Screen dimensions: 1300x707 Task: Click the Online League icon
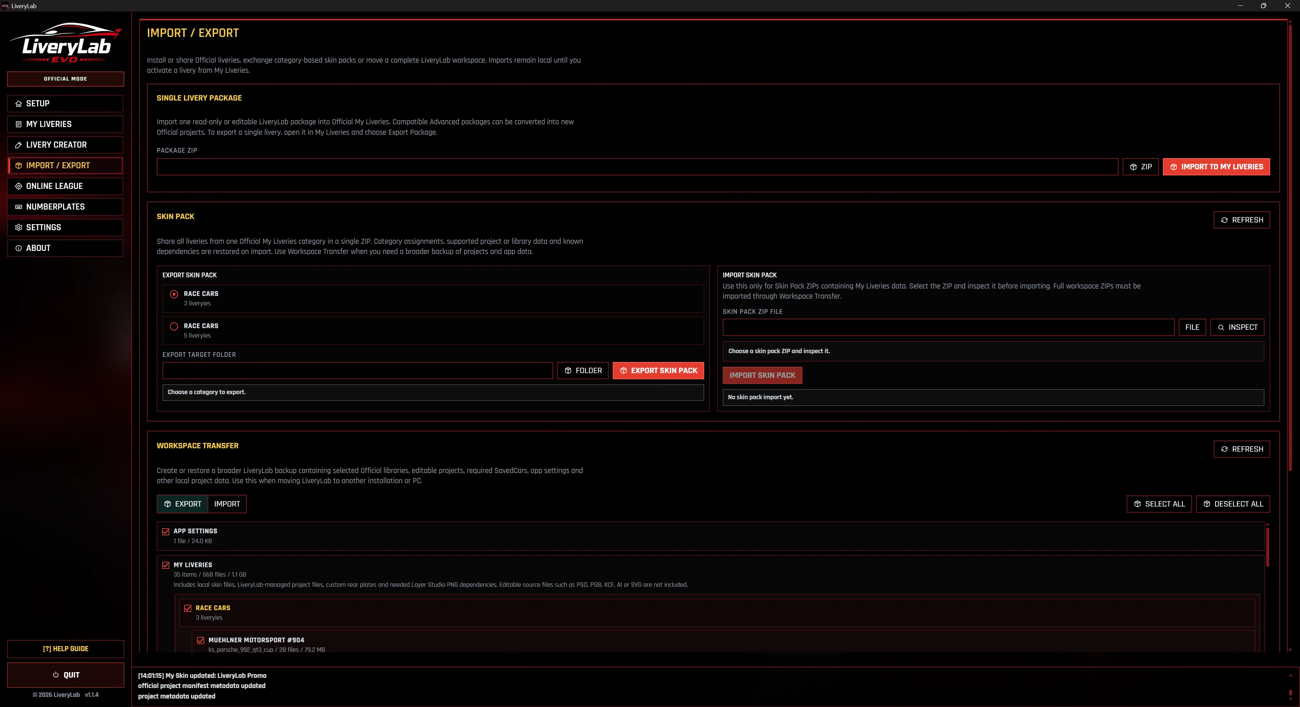(19, 186)
